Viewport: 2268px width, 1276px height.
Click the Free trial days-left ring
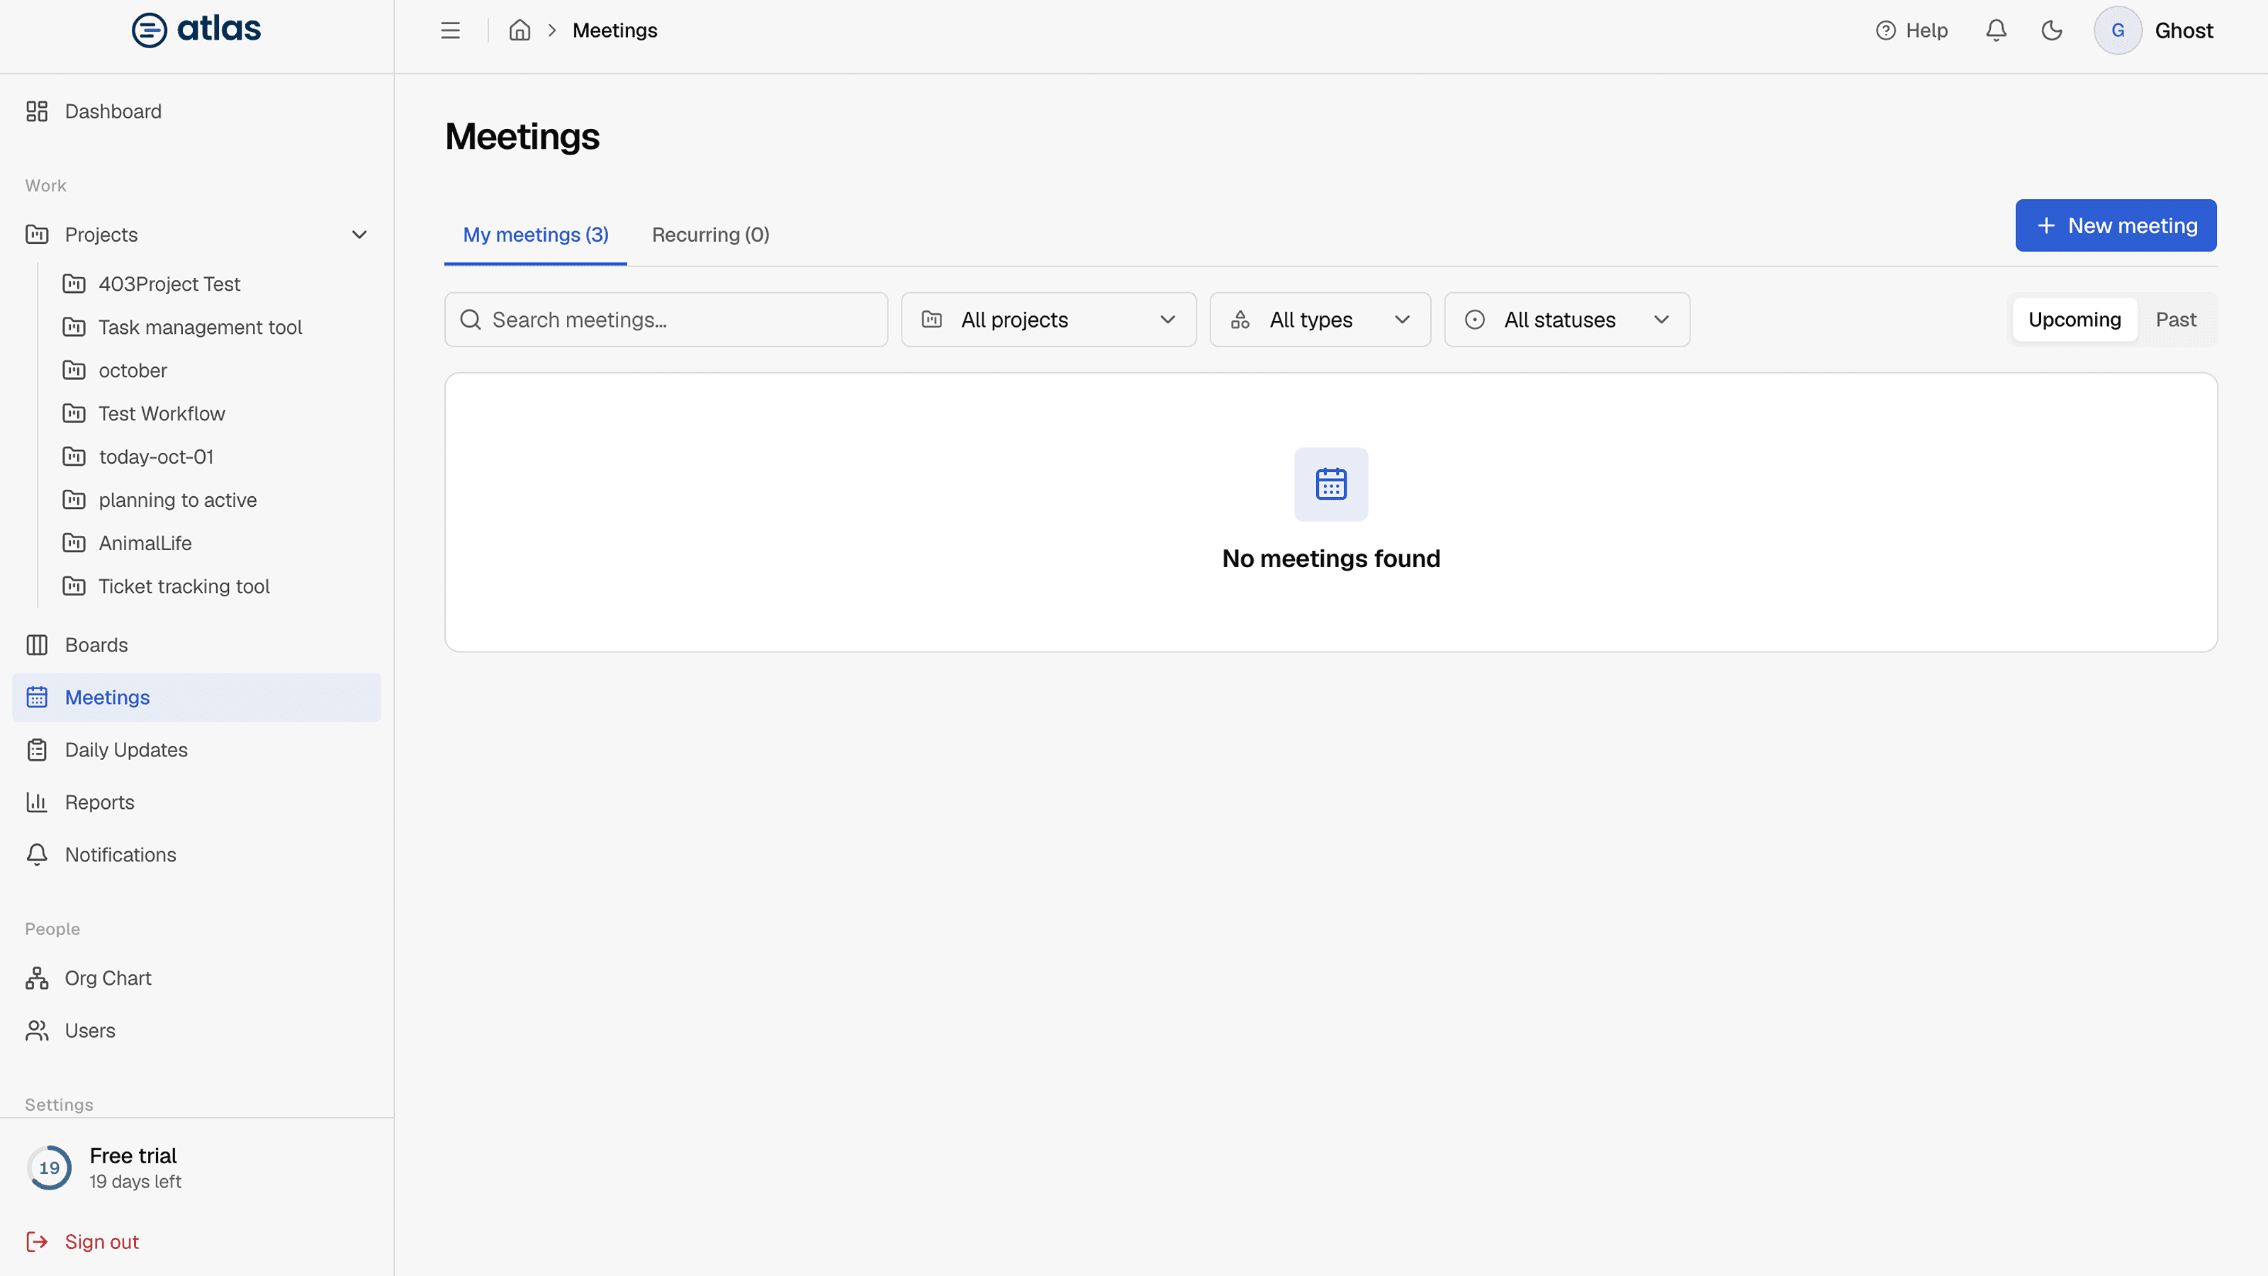tap(50, 1168)
